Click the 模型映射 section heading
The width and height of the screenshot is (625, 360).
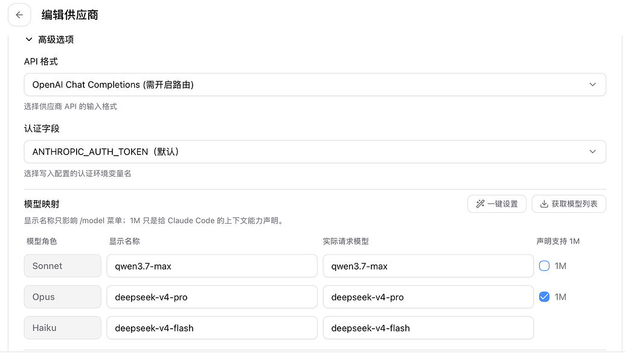tap(42, 204)
